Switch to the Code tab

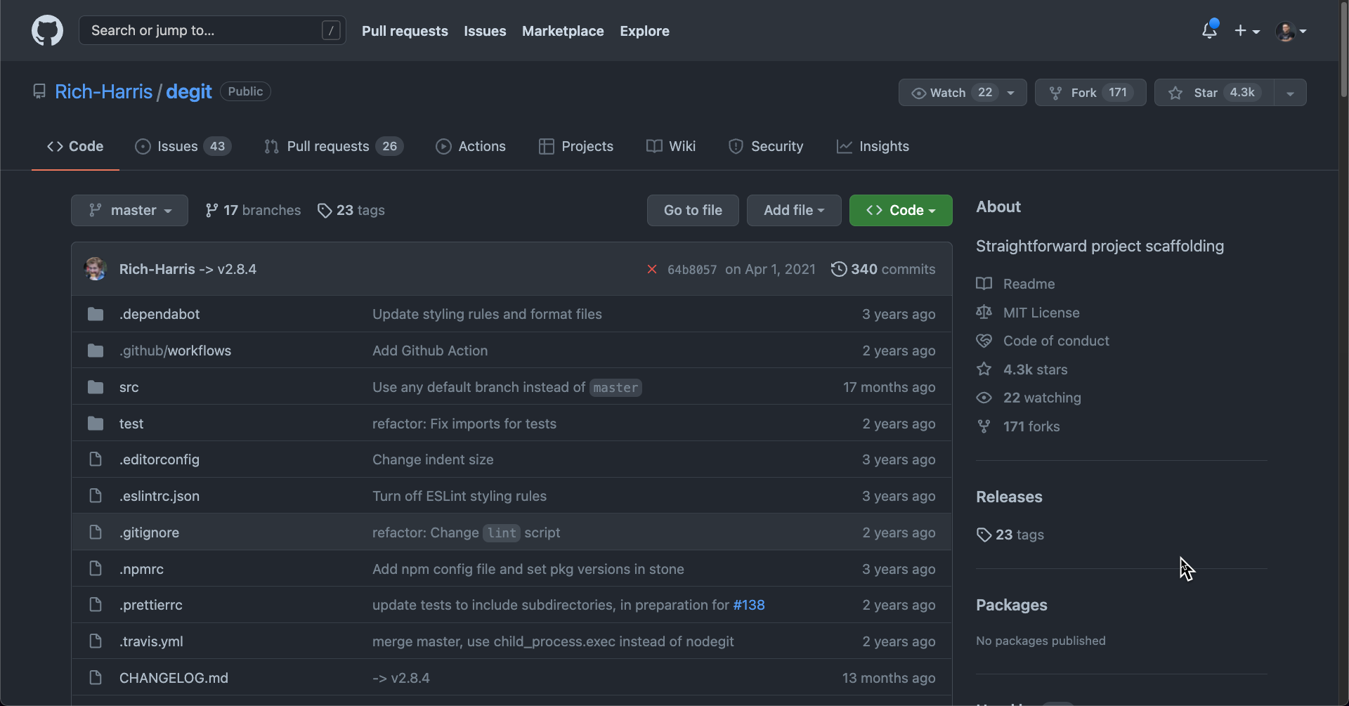75,146
